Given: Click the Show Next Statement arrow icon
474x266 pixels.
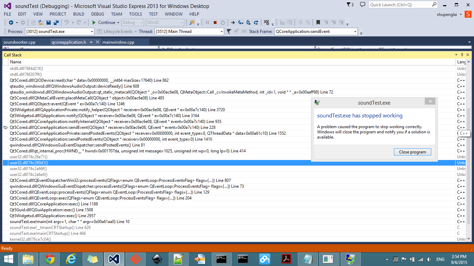Looking at the screenshot, I should (233, 23).
